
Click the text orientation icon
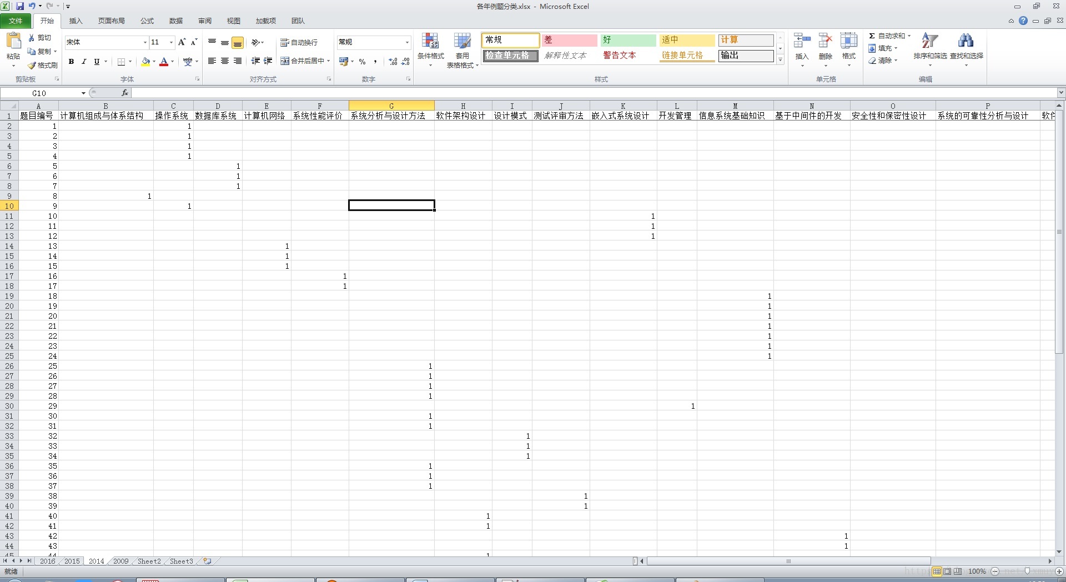[256, 42]
